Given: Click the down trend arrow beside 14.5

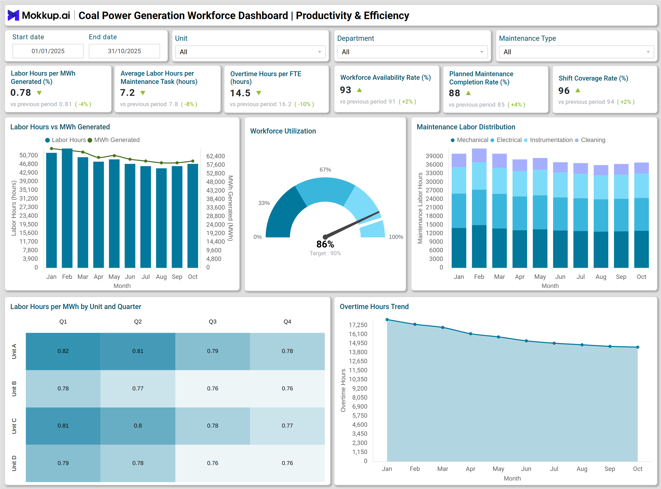Looking at the screenshot, I should [x=259, y=93].
